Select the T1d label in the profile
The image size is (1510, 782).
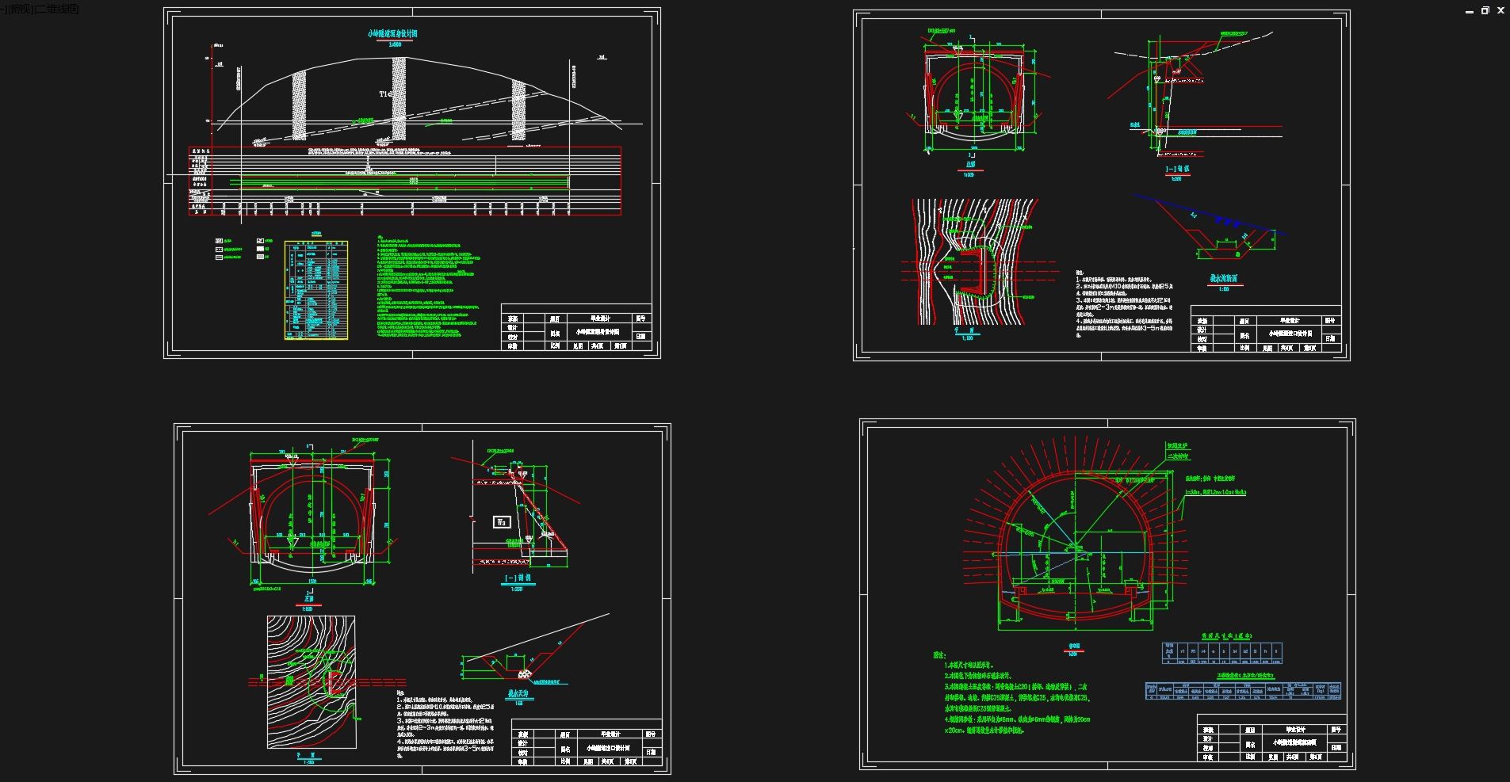385,94
